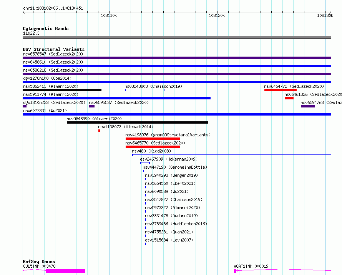Image resolution: width=342 pixels, height=275 pixels.
Task: Open nsv6586218 (Sedlazeck2020) variant label
Action: [53, 70]
